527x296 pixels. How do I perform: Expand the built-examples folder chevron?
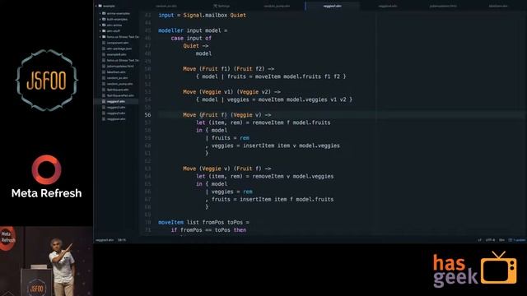pos(100,19)
